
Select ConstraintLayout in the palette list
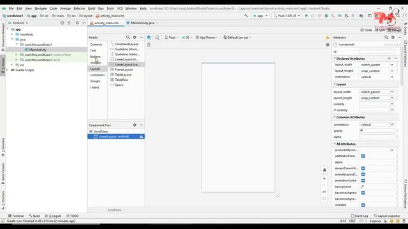(x=126, y=44)
